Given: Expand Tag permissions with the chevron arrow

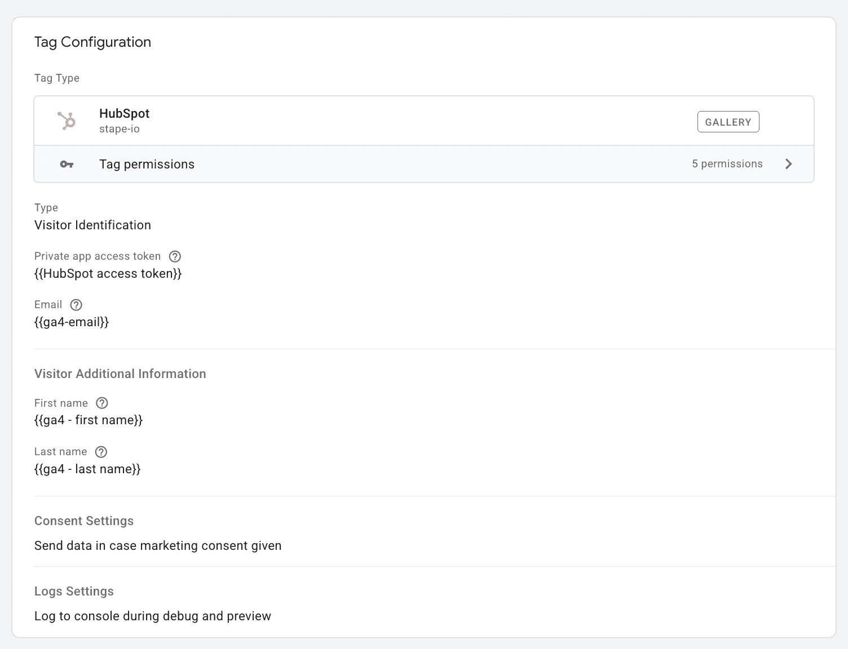Looking at the screenshot, I should point(788,164).
